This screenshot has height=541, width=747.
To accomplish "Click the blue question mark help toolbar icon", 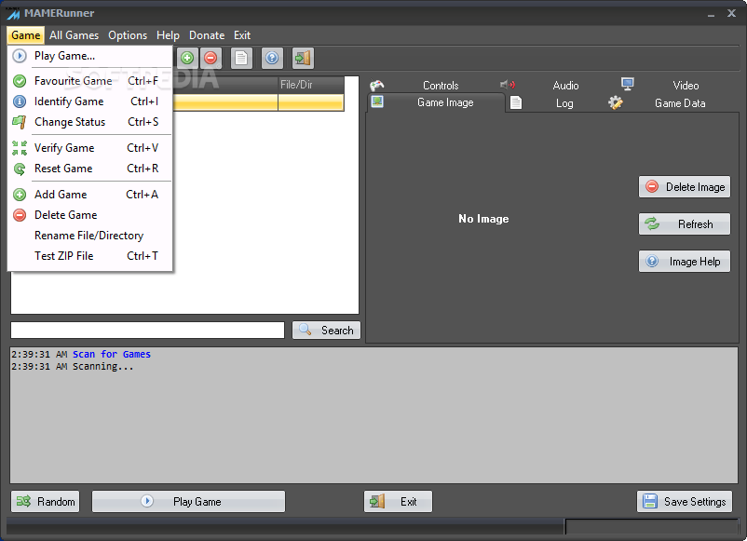I will 272,58.
